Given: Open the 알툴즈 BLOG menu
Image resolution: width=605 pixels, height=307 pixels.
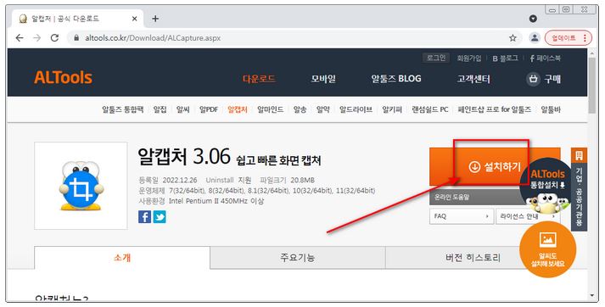Looking at the screenshot, I should [x=396, y=79].
